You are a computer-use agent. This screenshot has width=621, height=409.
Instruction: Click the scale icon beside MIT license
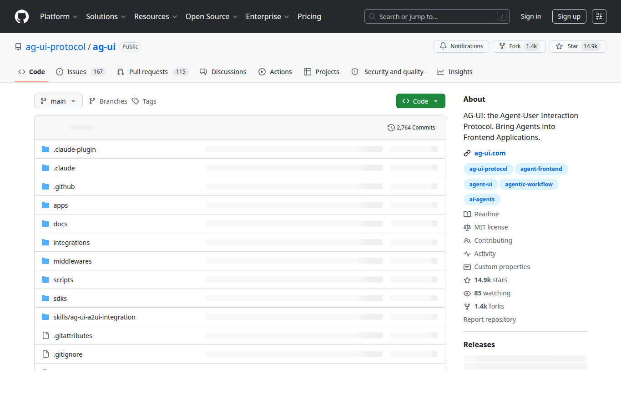click(x=467, y=227)
